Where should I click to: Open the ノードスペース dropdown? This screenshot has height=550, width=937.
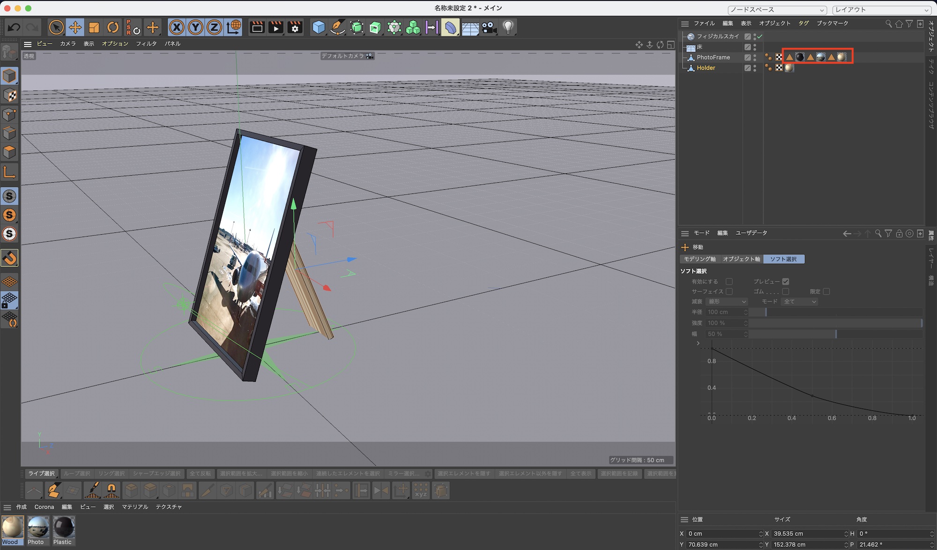pos(777,10)
